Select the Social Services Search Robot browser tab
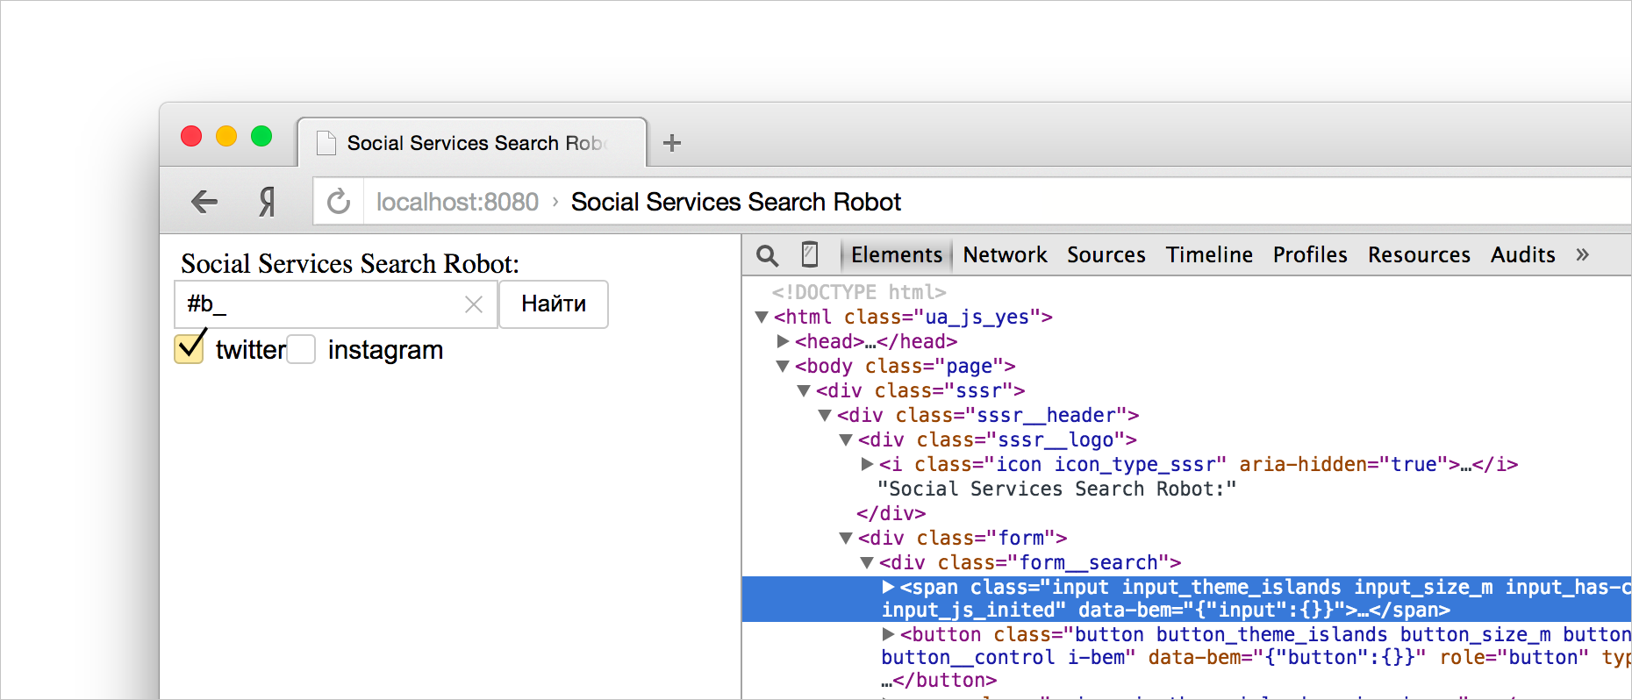Image resolution: width=1632 pixels, height=700 pixels. click(474, 143)
